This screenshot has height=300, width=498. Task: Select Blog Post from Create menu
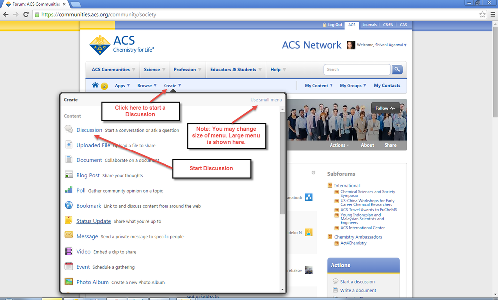point(88,175)
